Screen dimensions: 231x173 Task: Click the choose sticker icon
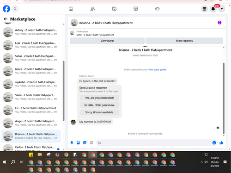click(x=85, y=143)
